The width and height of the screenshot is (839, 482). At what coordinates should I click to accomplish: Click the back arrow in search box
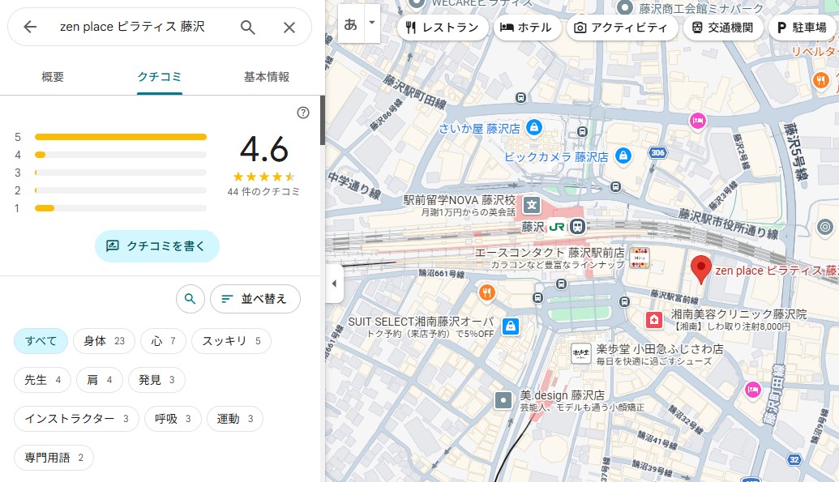[30, 27]
